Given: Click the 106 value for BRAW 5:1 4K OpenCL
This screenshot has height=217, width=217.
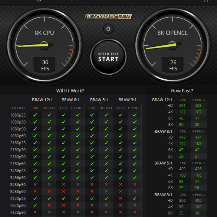Looking at the screenshot, I should (198, 175).
